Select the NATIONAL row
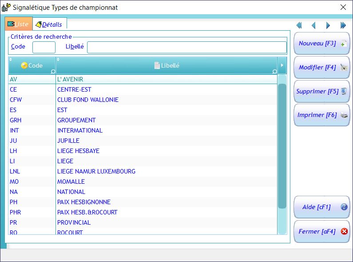 pyautogui.click(x=143, y=192)
